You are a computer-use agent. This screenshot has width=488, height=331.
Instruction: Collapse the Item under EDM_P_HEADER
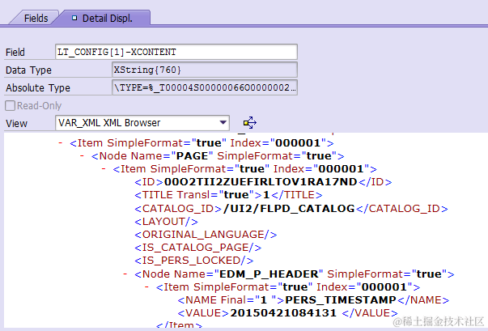pyautogui.click(x=146, y=286)
